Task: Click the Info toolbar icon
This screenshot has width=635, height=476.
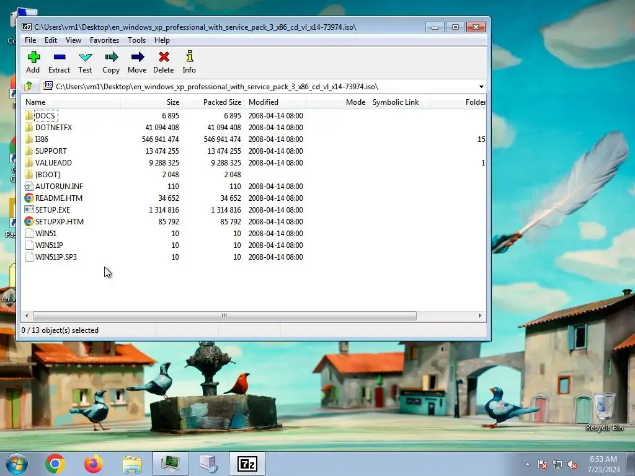Action: [x=189, y=56]
